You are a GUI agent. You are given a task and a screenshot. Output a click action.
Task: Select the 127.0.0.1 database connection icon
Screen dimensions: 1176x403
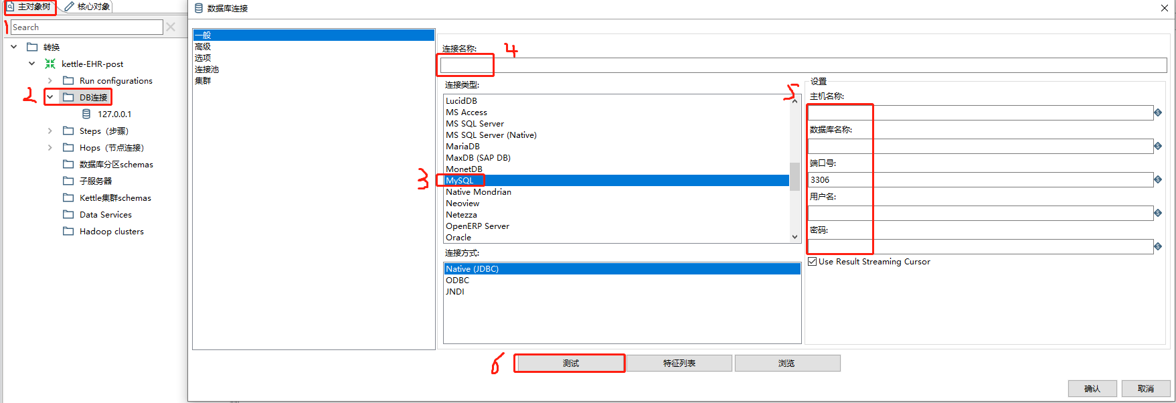click(x=86, y=114)
